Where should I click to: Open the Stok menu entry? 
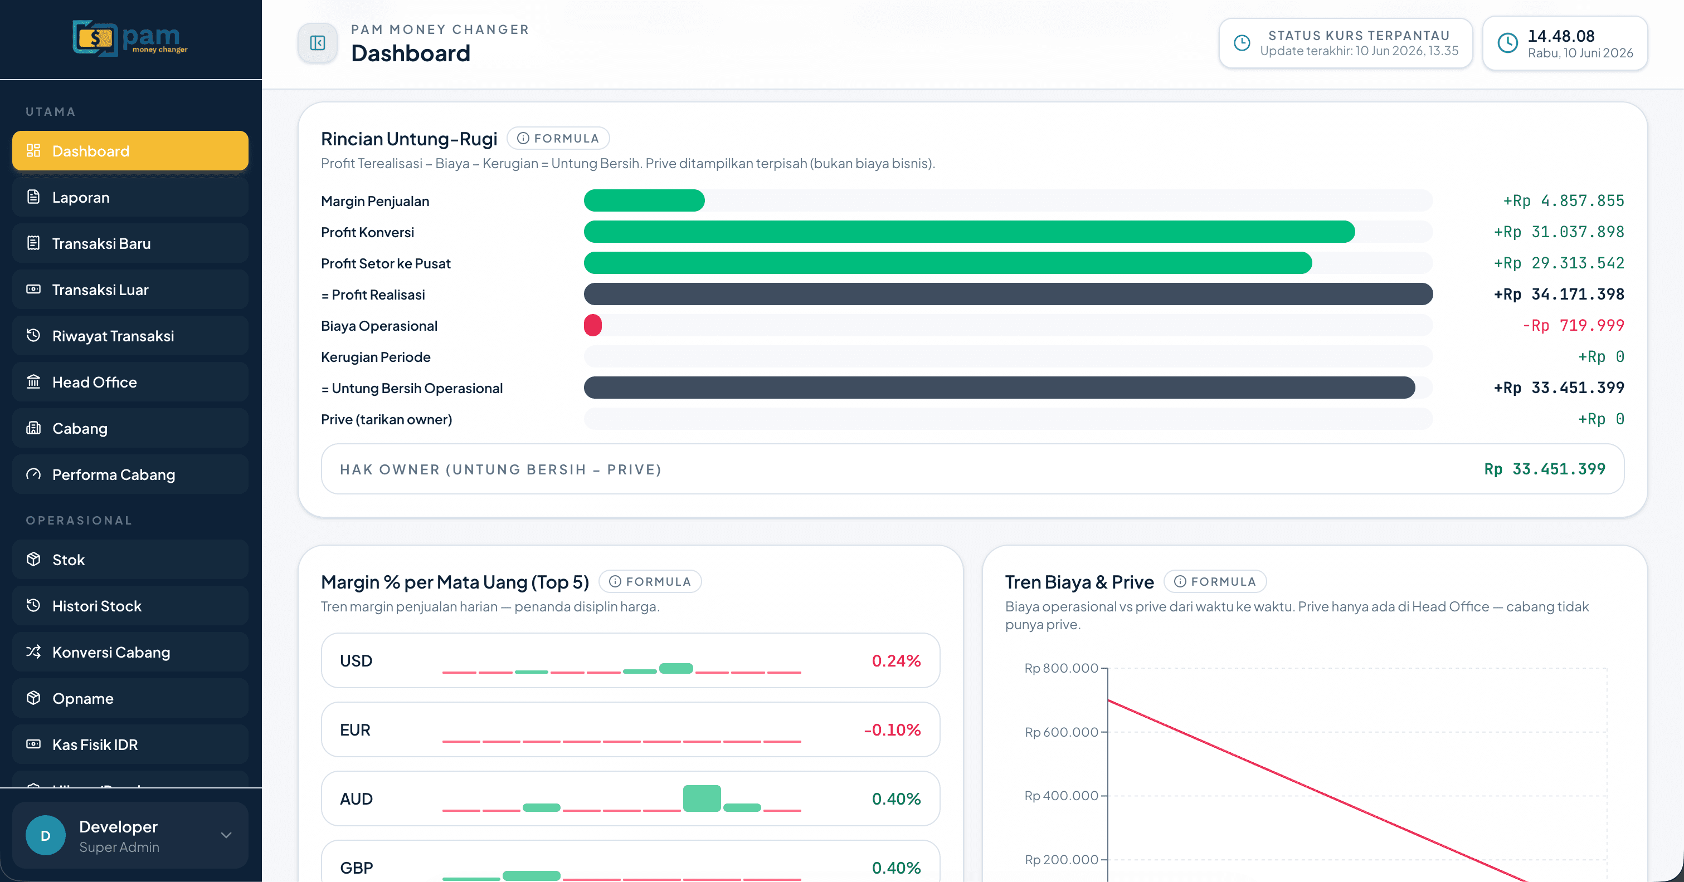click(x=130, y=559)
